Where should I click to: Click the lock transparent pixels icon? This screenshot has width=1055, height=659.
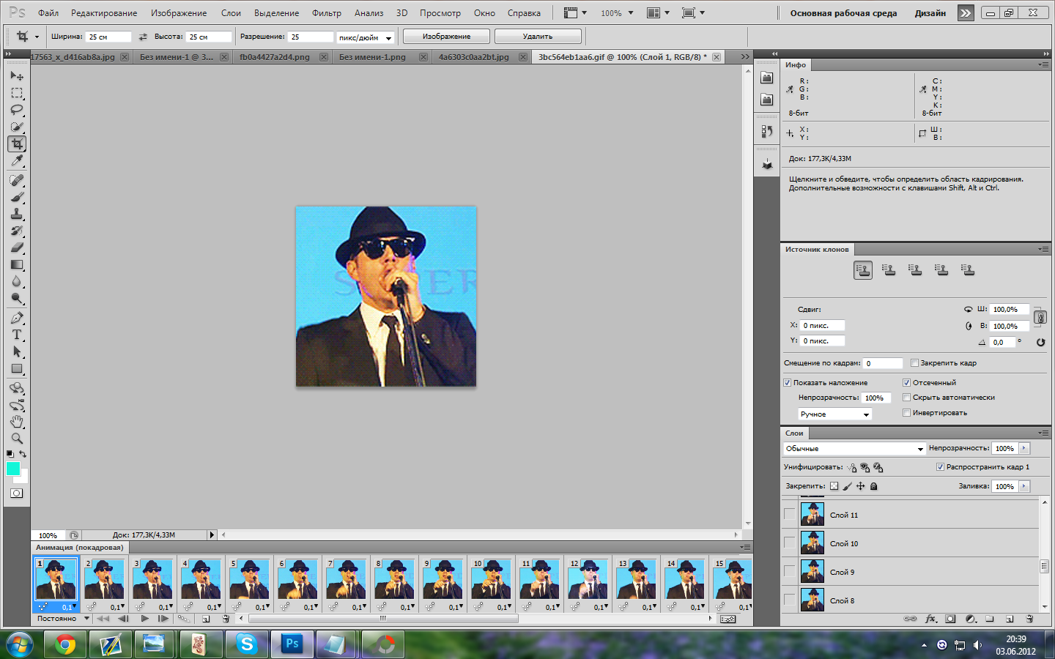pyautogui.click(x=834, y=486)
